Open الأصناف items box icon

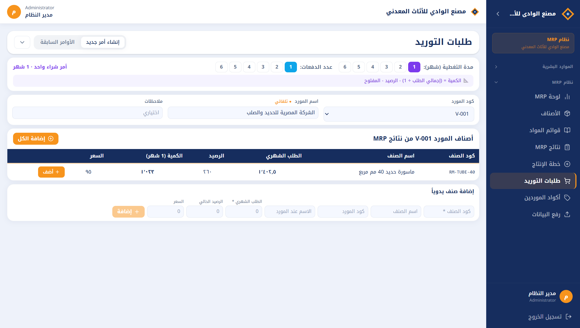(x=567, y=113)
